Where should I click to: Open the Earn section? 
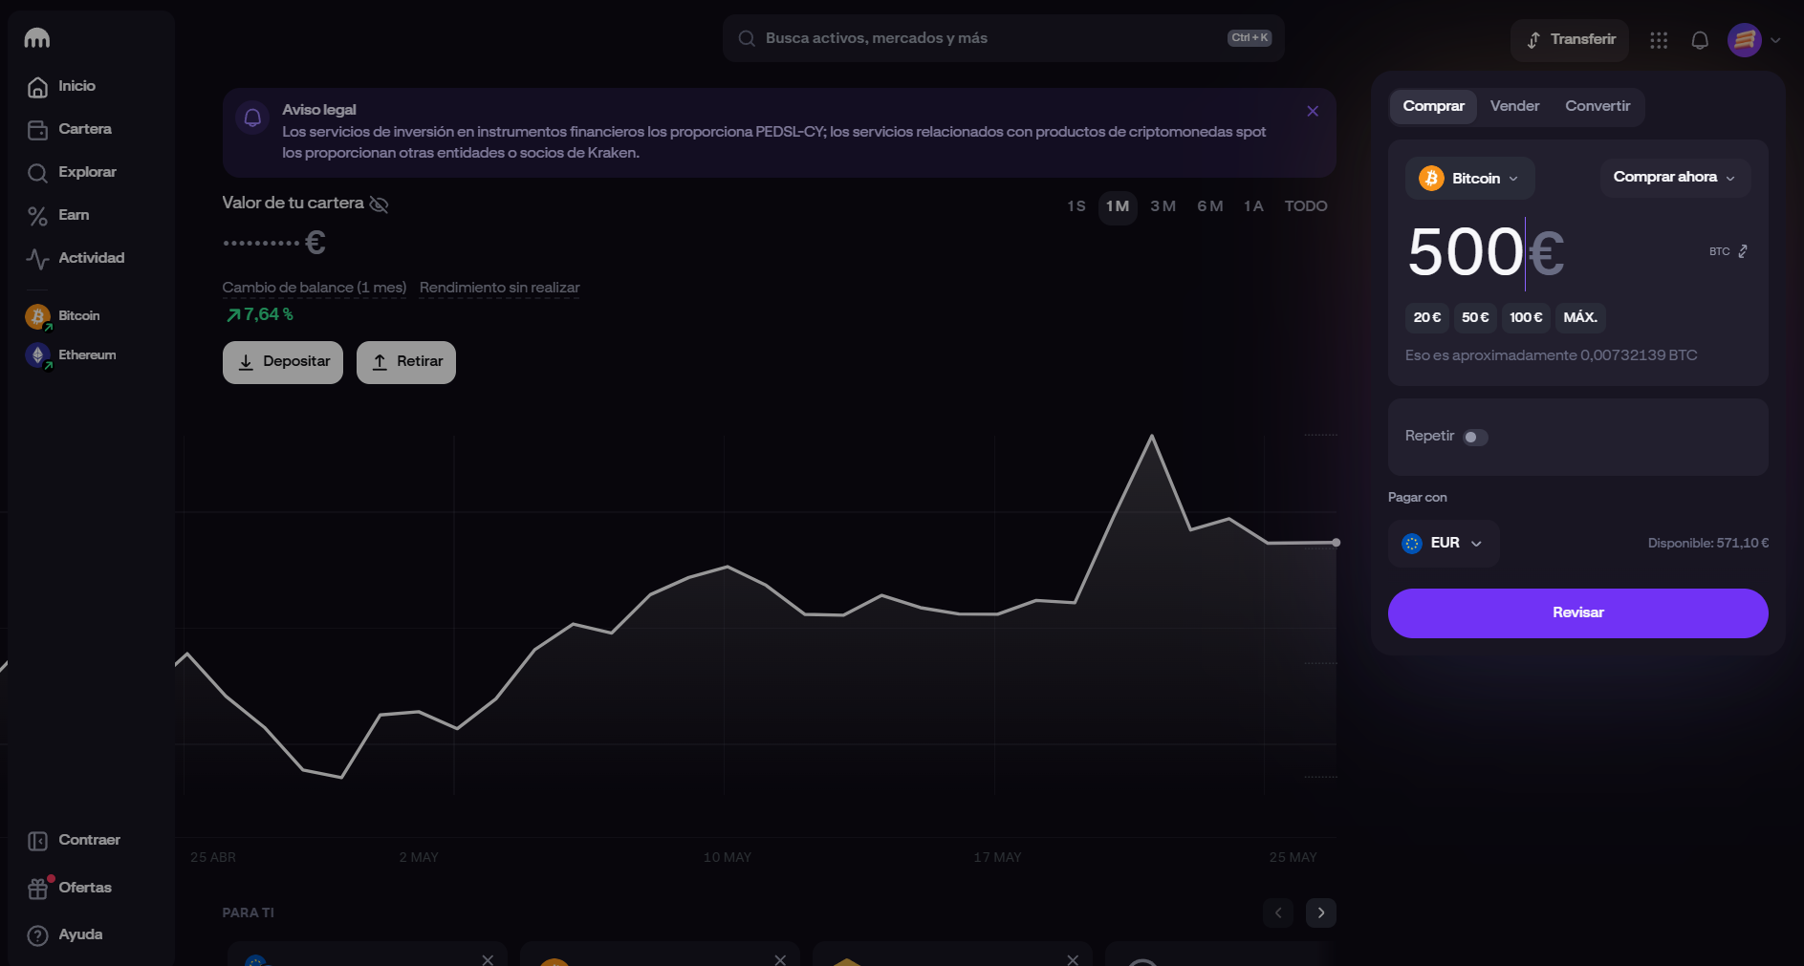click(58, 215)
